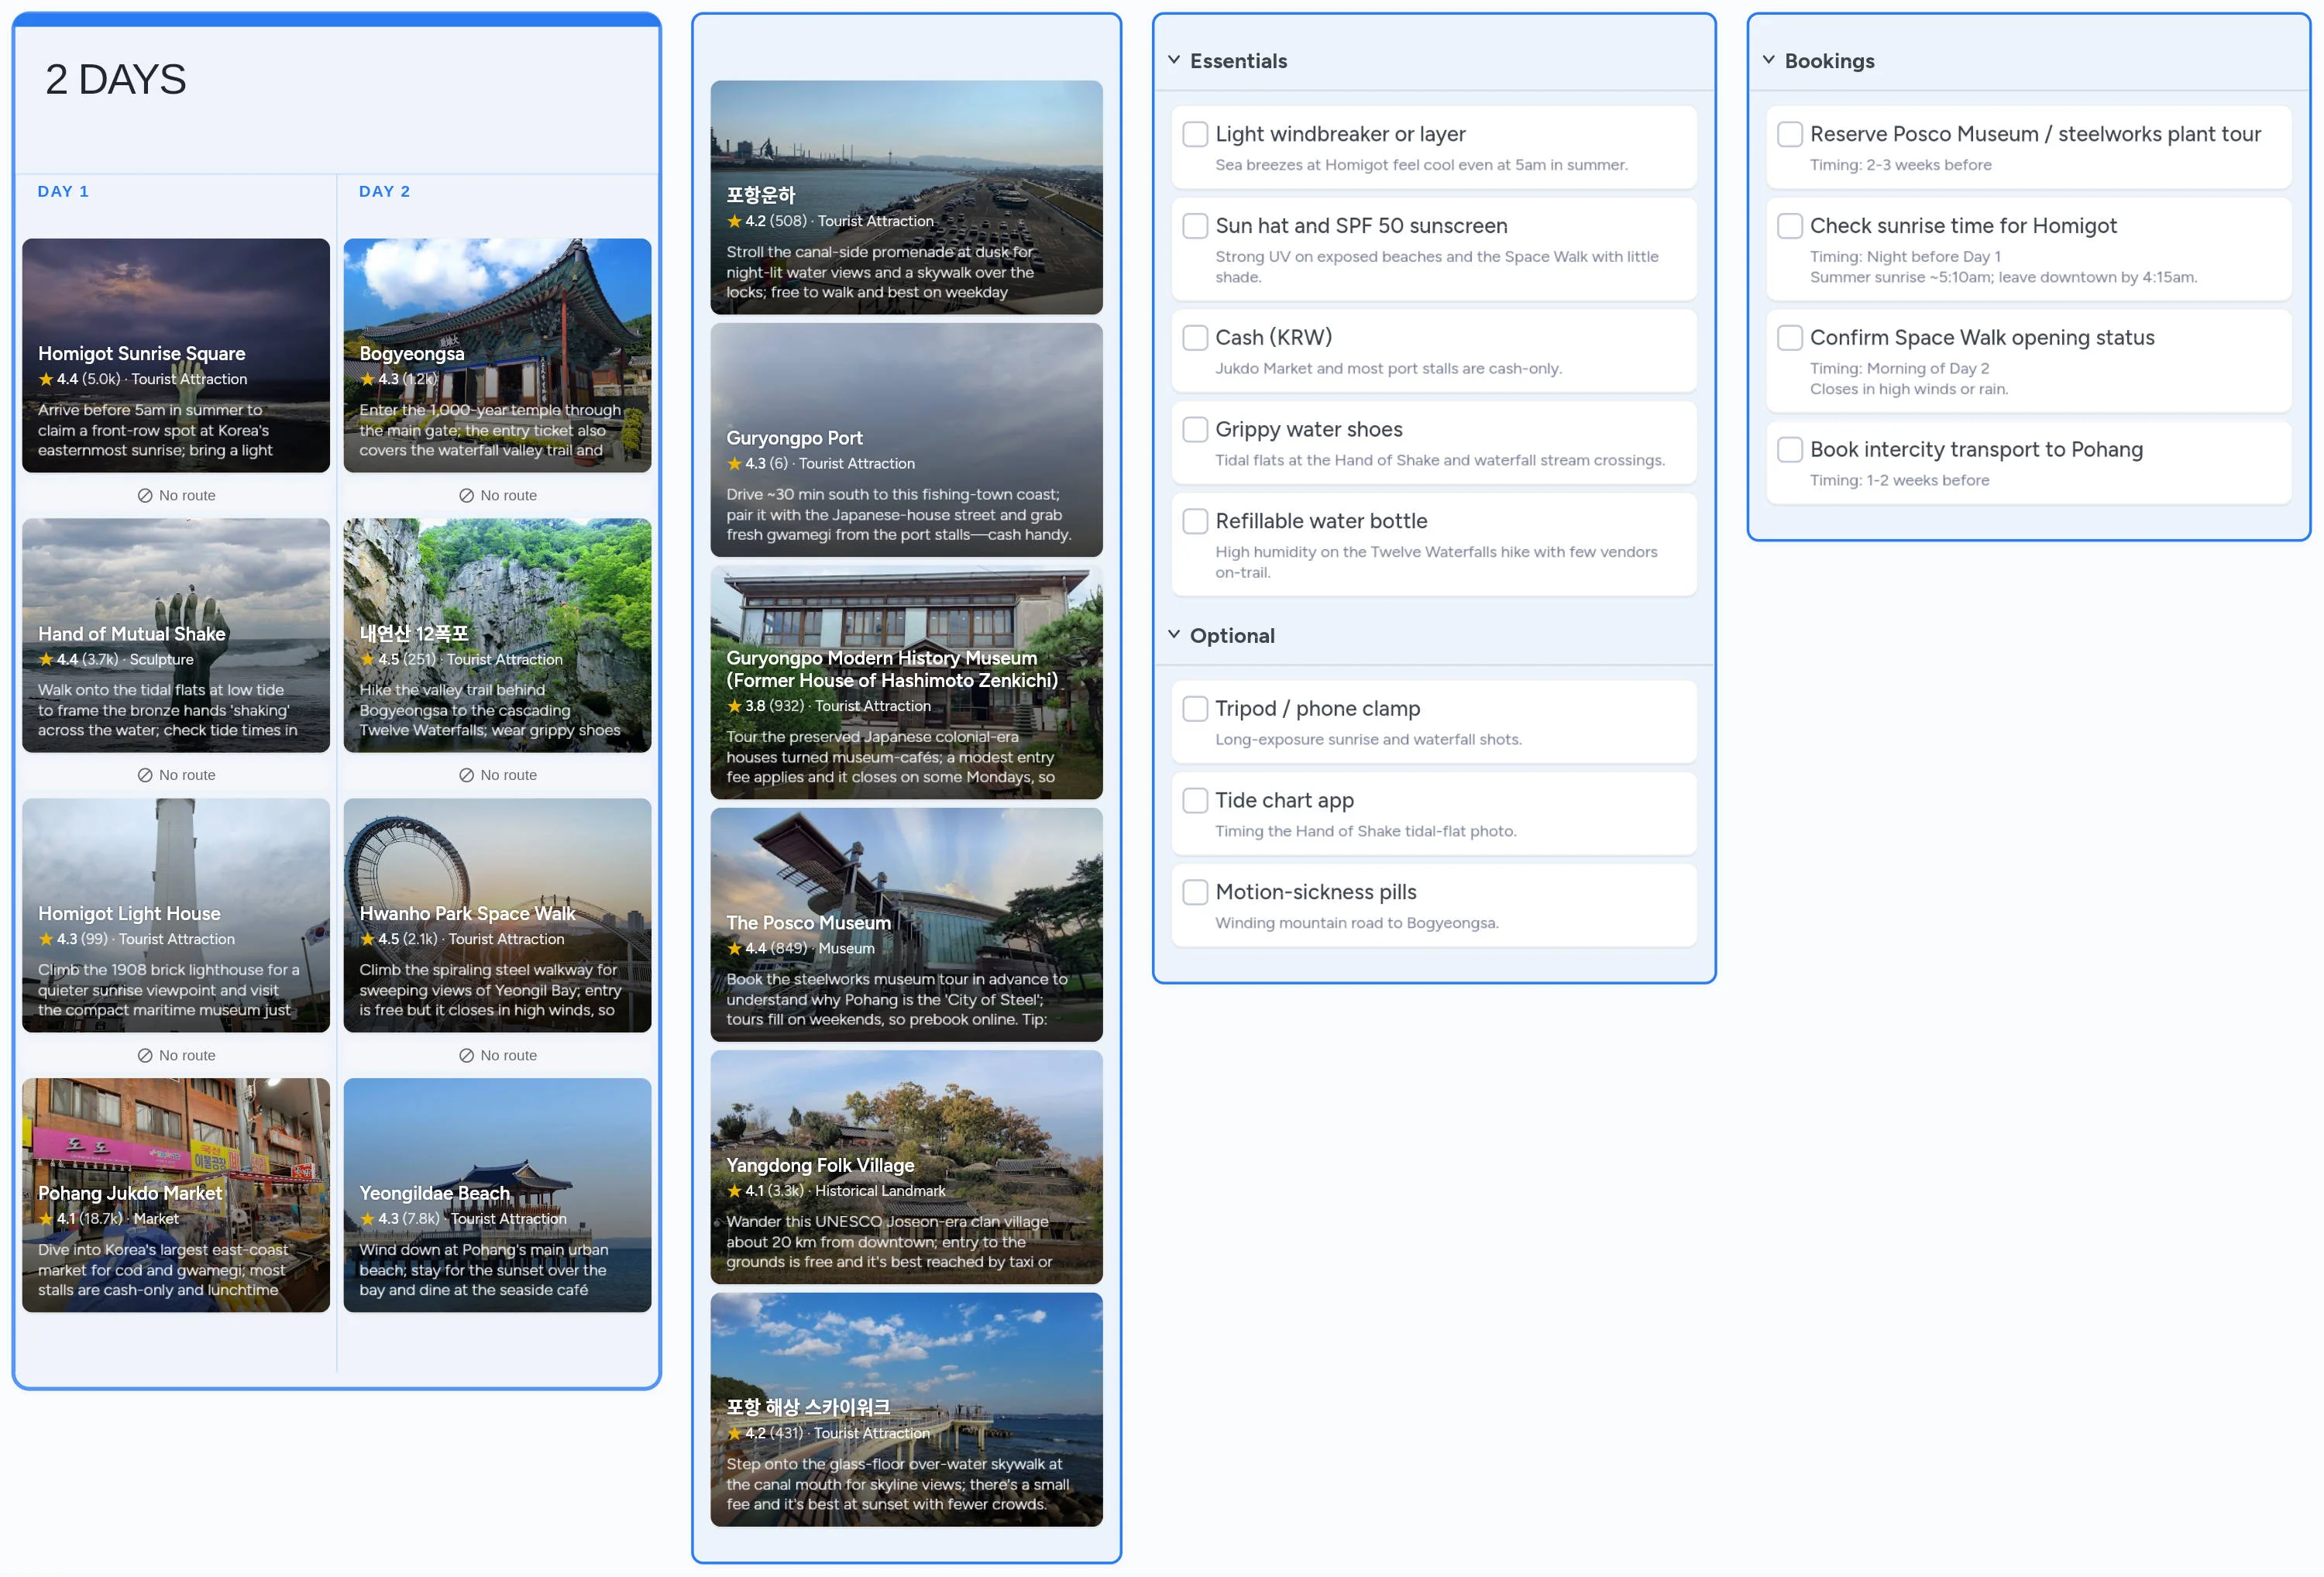
Task: Open The Posco Museum card
Action: [906, 925]
